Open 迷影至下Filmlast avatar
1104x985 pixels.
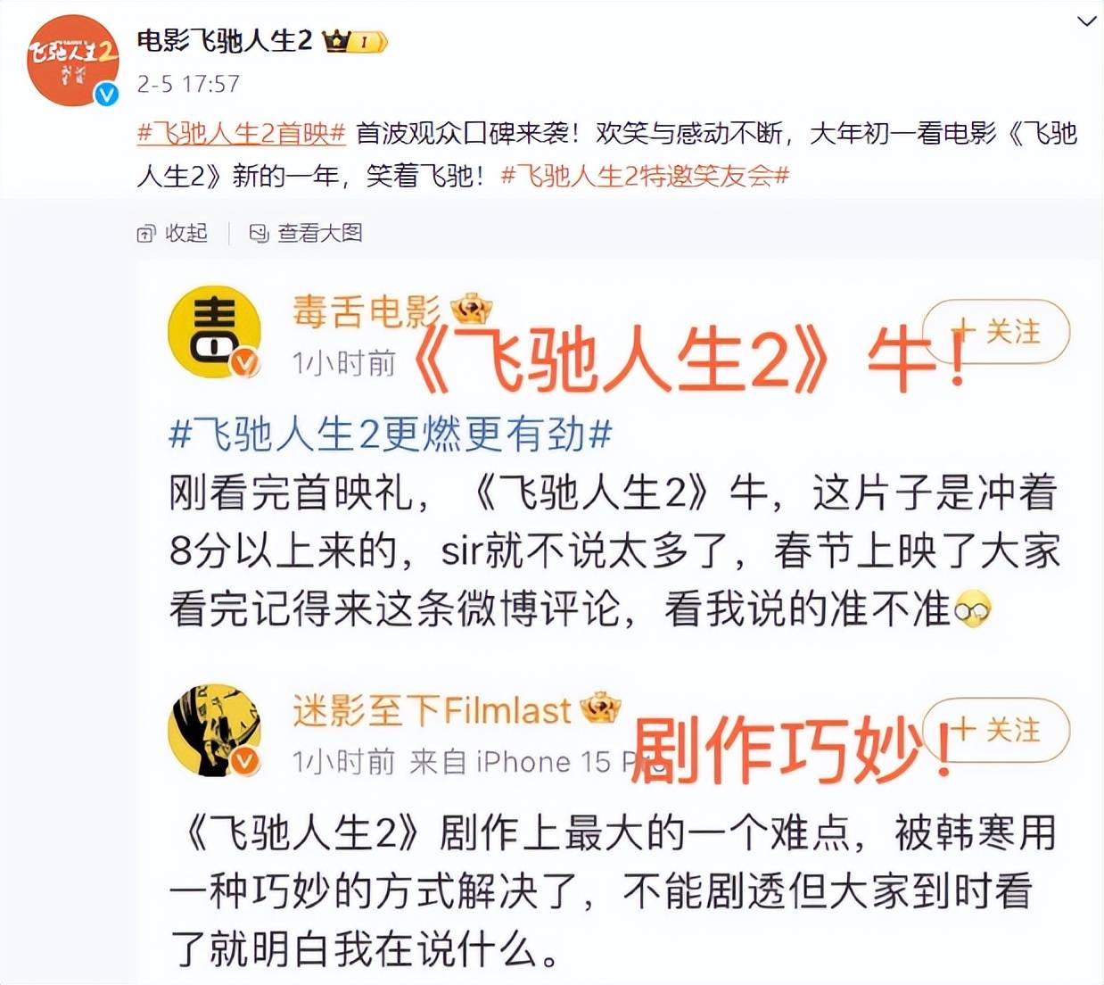[x=214, y=731]
